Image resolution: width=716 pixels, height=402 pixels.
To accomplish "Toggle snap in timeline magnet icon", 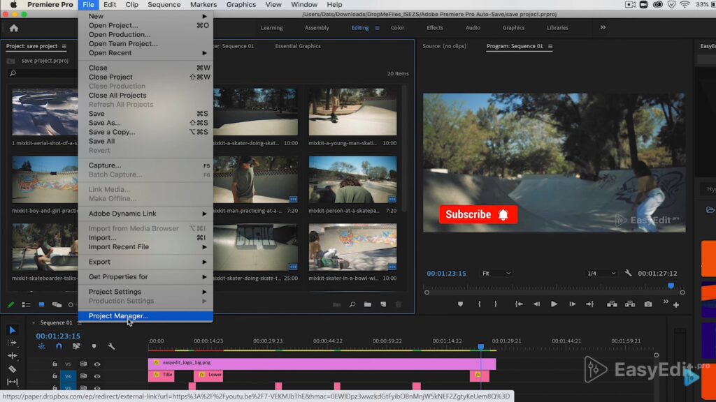I will (x=59, y=346).
